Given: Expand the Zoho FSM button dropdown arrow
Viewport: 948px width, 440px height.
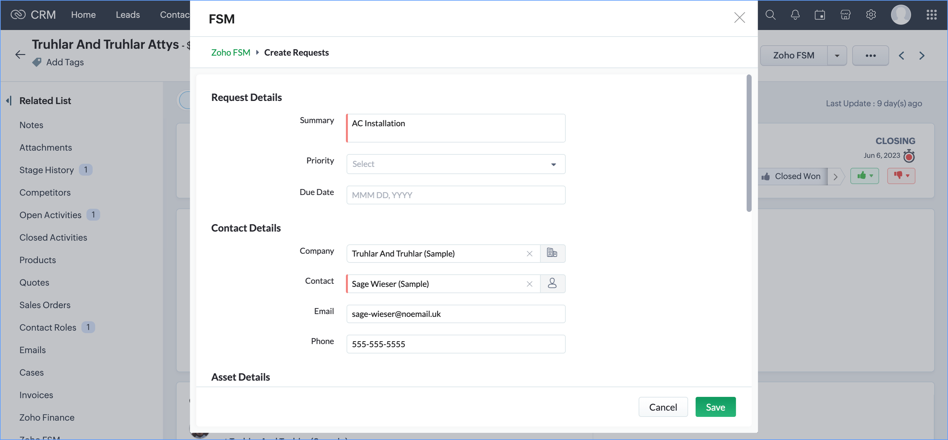Looking at the screenshot, I should (x=837, y=56).
